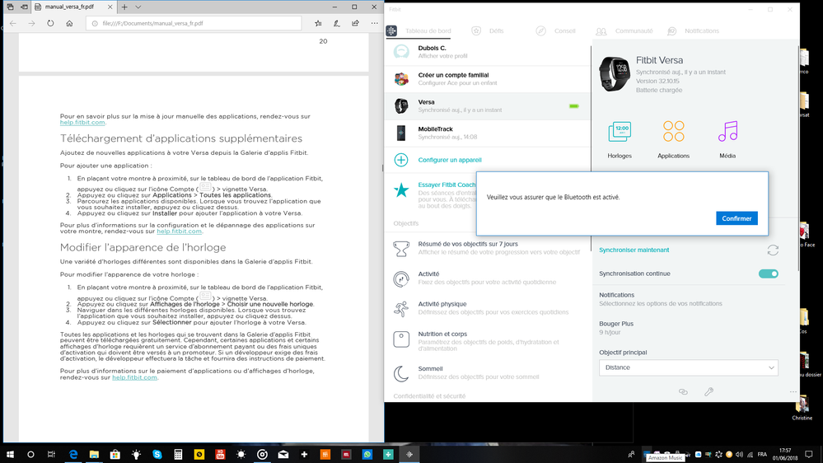Click the Confirmer button in Bluetooth dialog
Image resolution: width=823 pixels, height=463 pixels.
pyautogui.click(x=736, y=218)
